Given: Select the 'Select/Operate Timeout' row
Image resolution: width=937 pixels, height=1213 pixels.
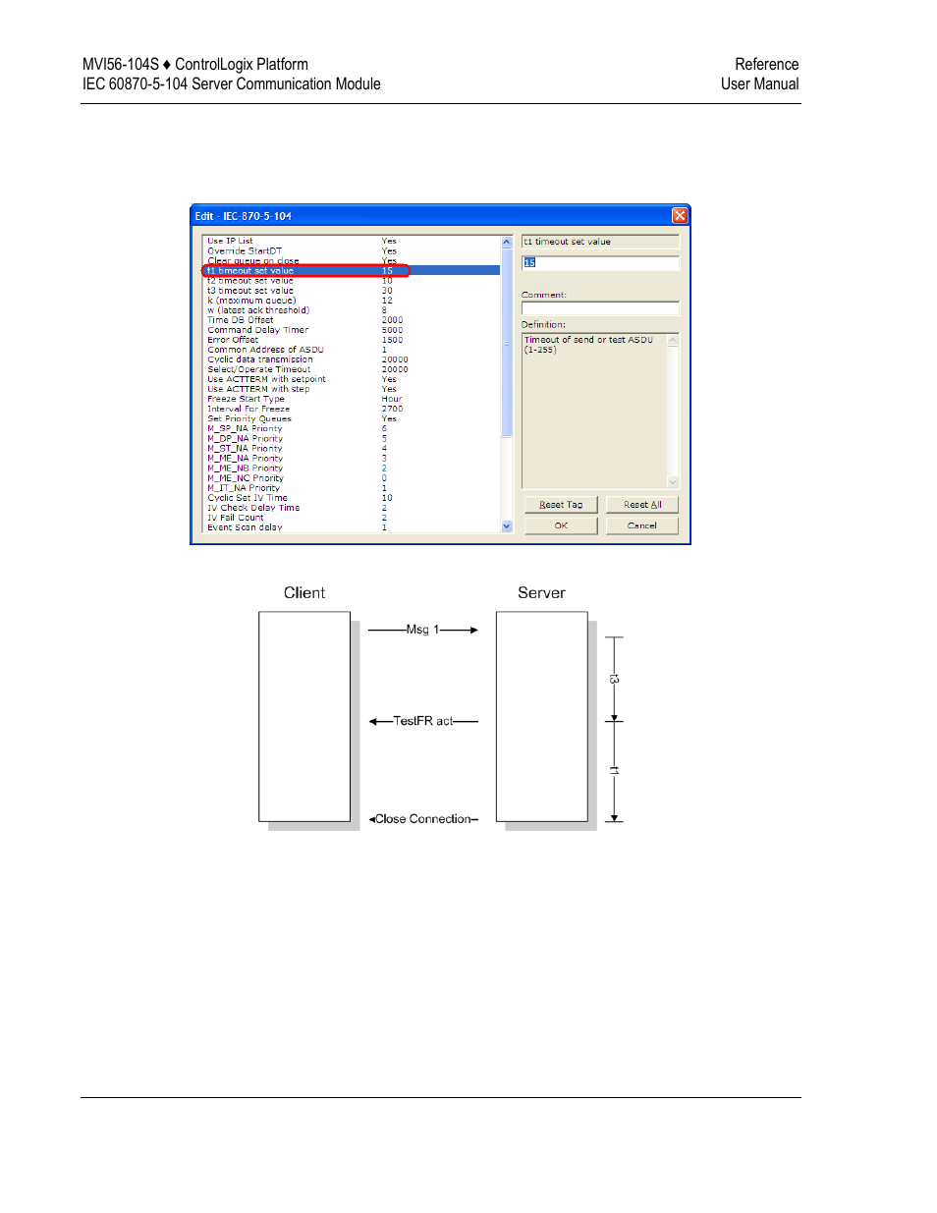Looking at the screenshot, I should pyautogui.click(x=352, y=369).
